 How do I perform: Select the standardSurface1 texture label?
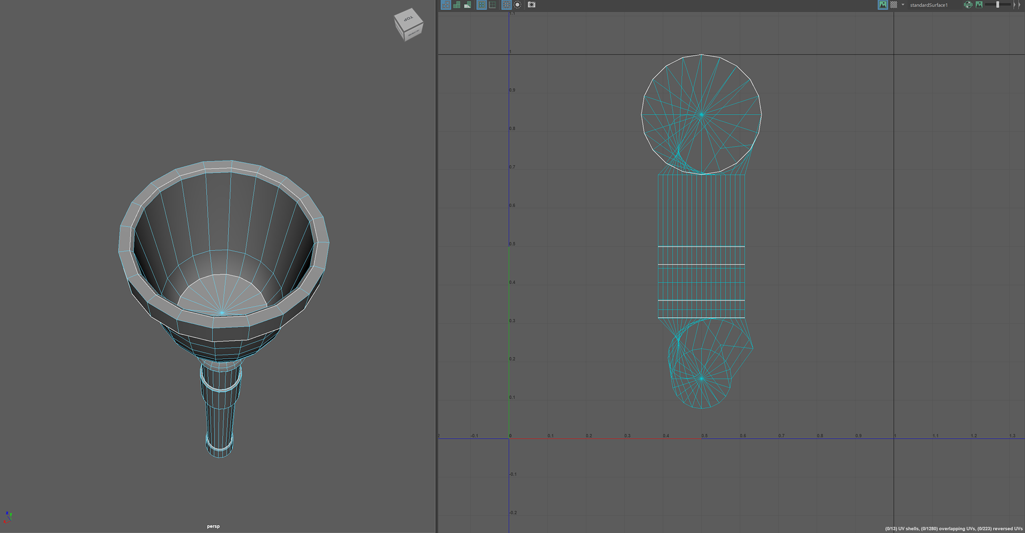929,5
